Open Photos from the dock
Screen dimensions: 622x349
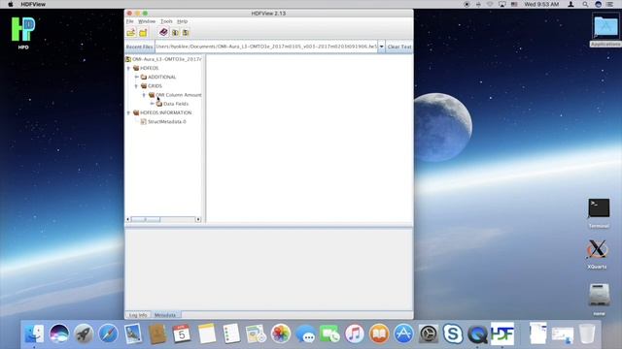point(281,333)
